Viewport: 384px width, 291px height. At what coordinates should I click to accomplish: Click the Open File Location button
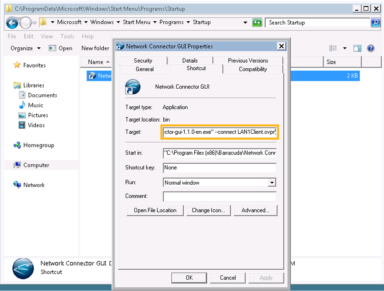(x=155, y=210)
